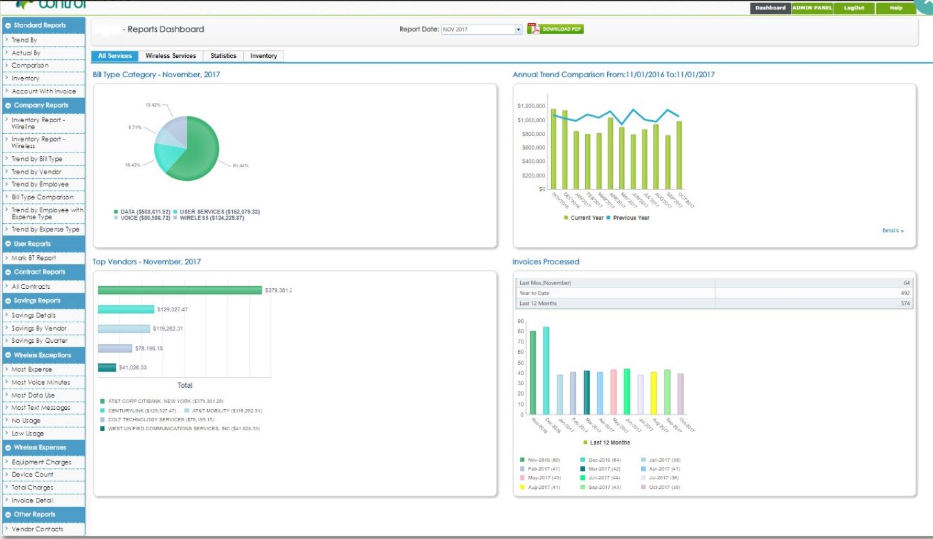
Task: Select the All Services tab
Action: (115, 56)
